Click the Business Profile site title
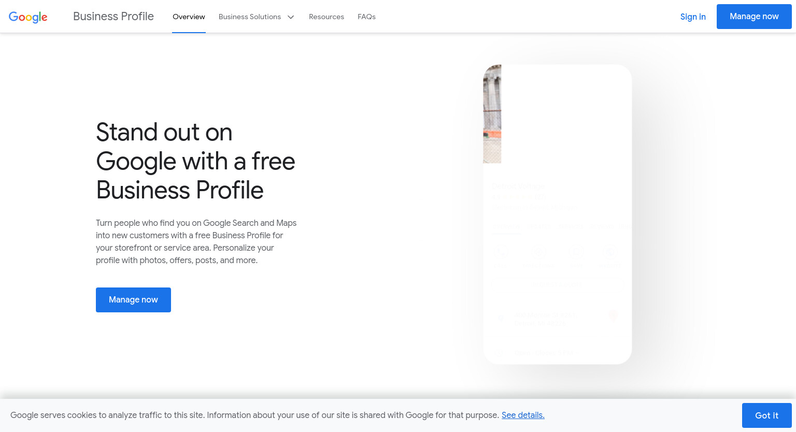Viewport: 796px width, 432px height. tap(113, 17)
